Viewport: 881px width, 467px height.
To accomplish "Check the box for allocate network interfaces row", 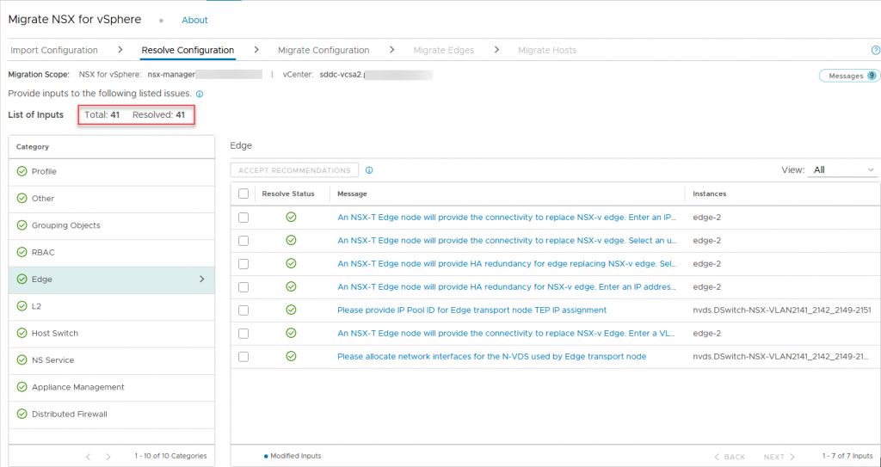I will (243, 357).
